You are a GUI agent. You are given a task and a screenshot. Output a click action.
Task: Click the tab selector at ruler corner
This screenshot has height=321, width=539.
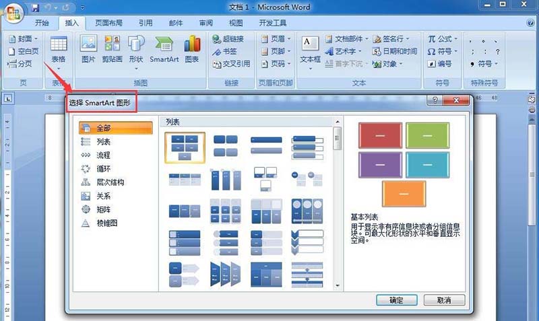[x=8, y=99]
